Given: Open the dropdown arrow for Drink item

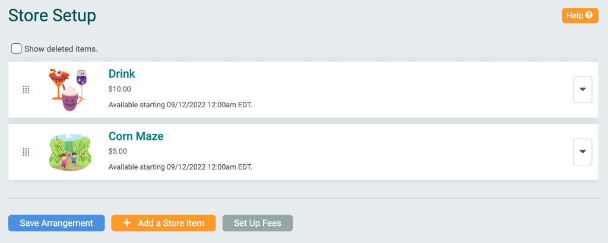Looking at the screenshot, I should tap(582, 89).
